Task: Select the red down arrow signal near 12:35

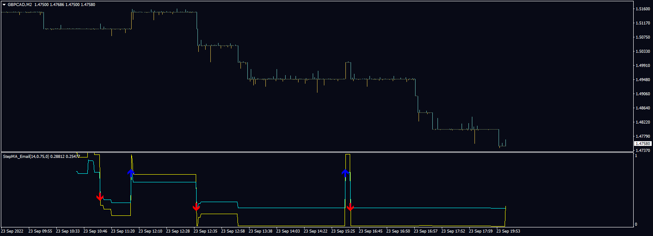Action: (196, 207)
